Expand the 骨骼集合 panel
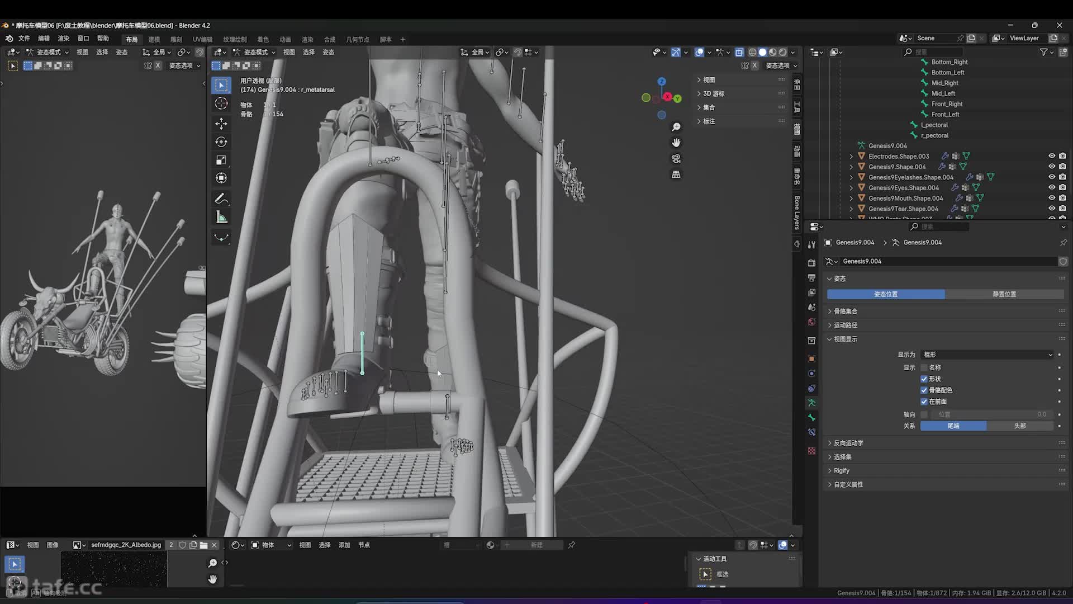Screen dimensions: 1073x604 (845, 311)
